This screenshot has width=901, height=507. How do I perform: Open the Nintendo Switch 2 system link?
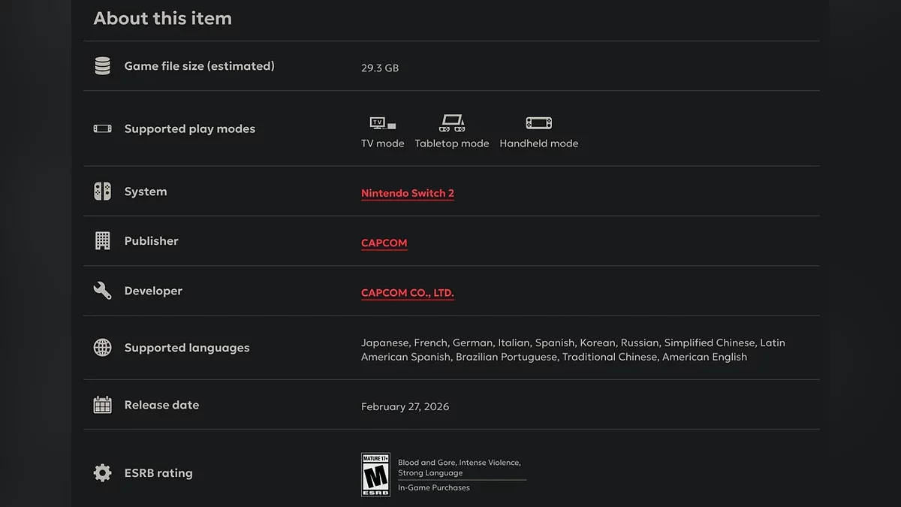(x=408, y=193)
